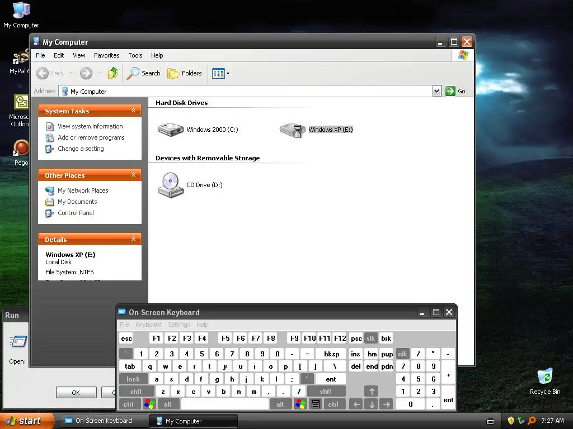Click the right Windows logo key

click(x=300, y=404)
